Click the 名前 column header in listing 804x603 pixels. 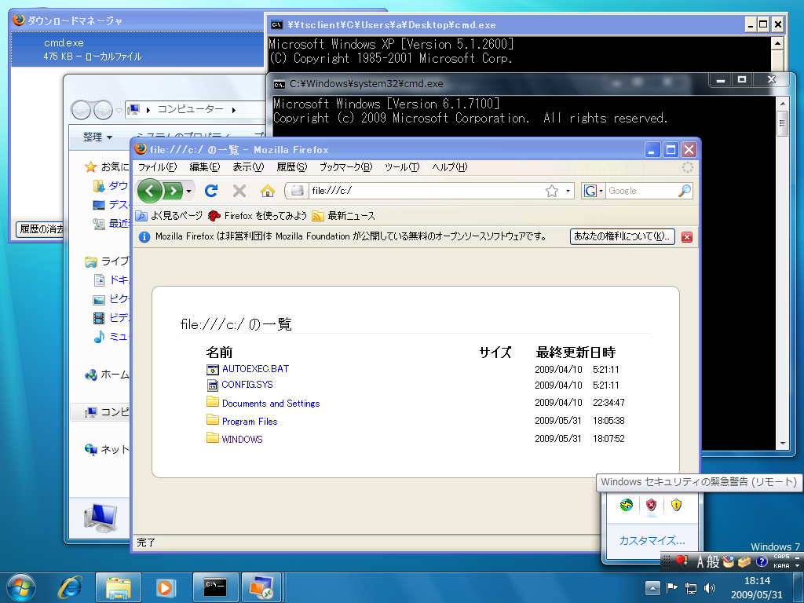pyautogui.click(x=220, y=353)
